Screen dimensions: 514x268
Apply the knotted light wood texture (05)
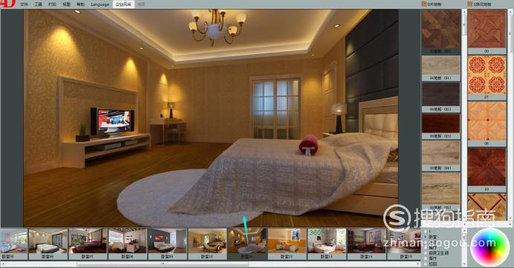click(441, 191)
